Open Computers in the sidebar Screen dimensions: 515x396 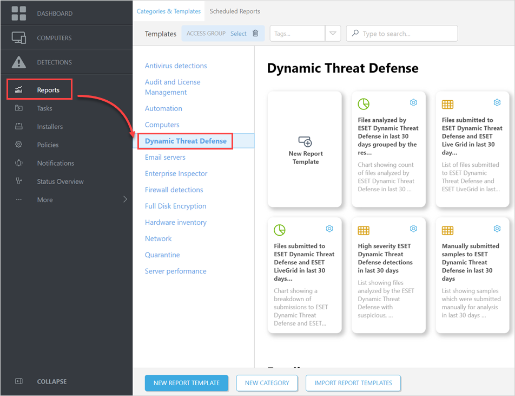(x=67, y=38)
